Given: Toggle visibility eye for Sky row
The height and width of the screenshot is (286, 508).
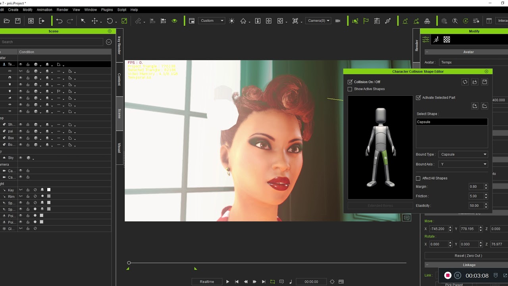Looking at the screenshot, I should coord(21,158).
